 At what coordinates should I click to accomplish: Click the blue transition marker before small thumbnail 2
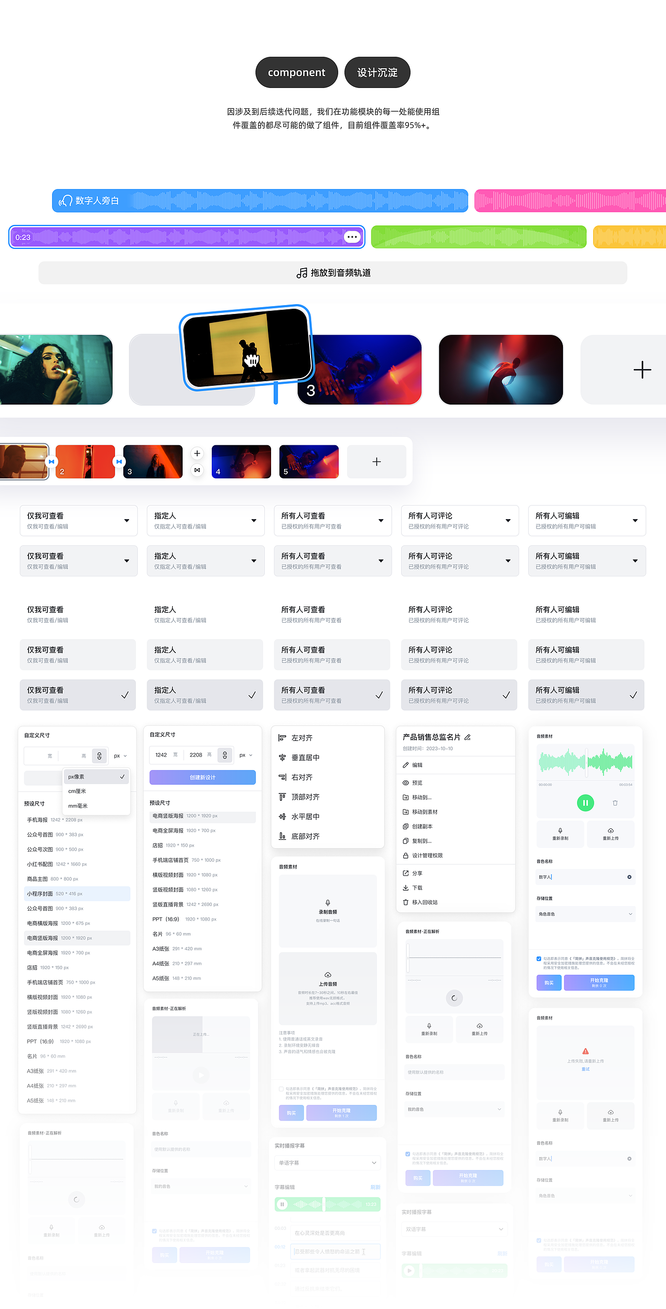tap(52, 461)
